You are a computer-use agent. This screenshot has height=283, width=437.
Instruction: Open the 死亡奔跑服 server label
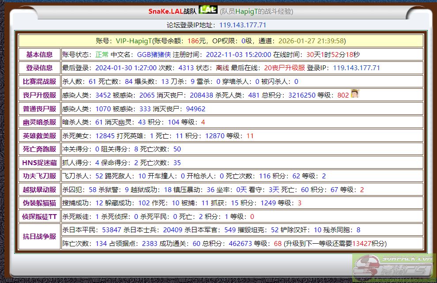pyautogui.click(x=39, y=149)
